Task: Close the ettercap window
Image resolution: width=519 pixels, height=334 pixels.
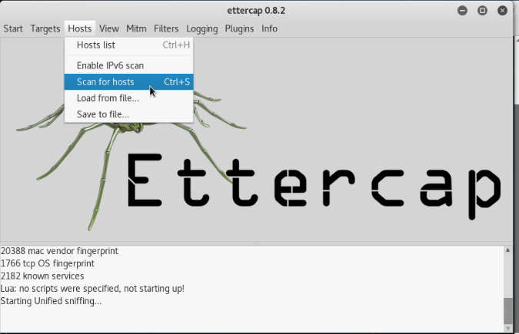Action: click(502, 11)
